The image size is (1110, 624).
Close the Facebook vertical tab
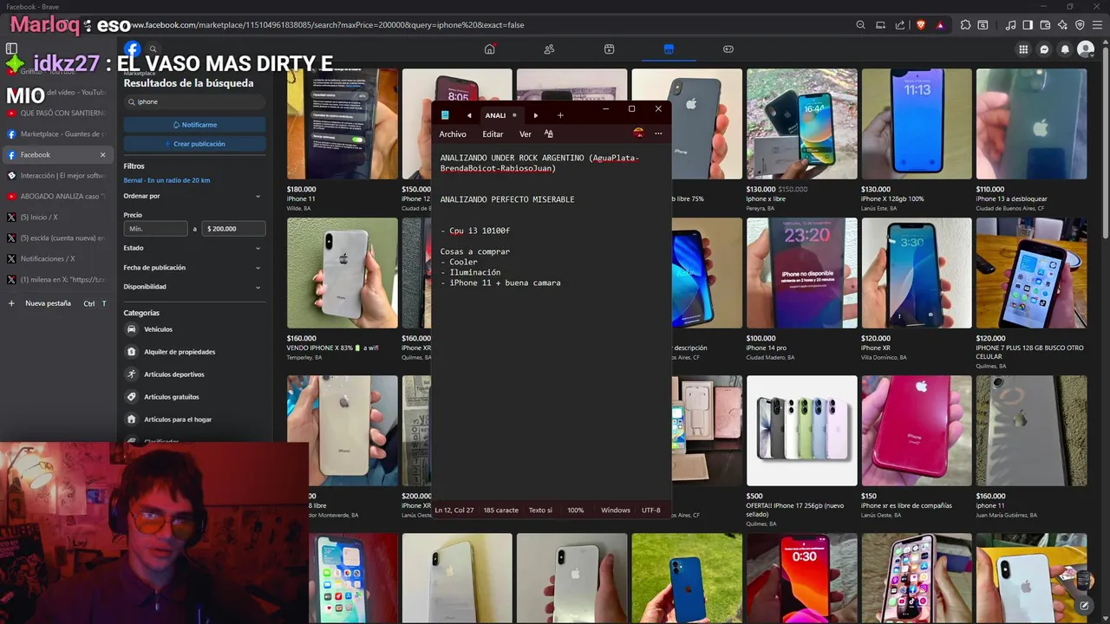(102, 155)
